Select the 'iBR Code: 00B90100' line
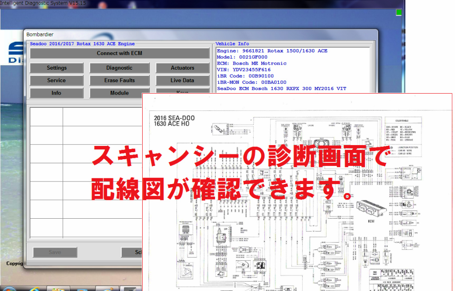Image resolution: width=455 pixels, height=291 pixels. (245, 76)
